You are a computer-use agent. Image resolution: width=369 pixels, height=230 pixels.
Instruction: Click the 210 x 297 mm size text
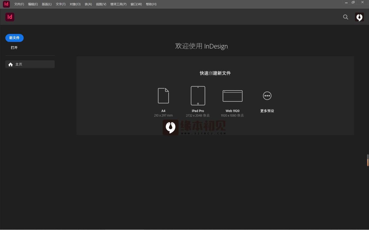(163, 116)
